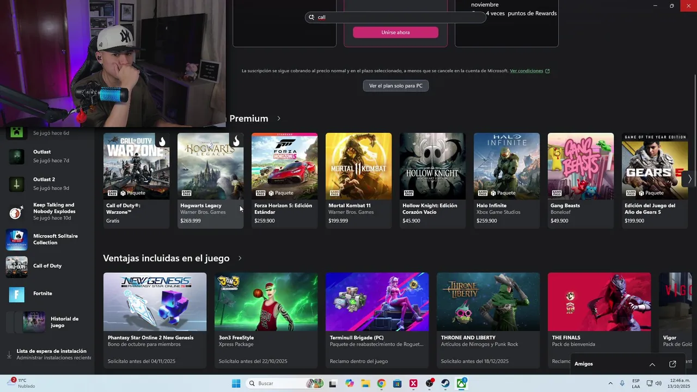Open Keep Talking and Nobody Explodes icon
Screen dimensions: 697x392
(16, 212)
